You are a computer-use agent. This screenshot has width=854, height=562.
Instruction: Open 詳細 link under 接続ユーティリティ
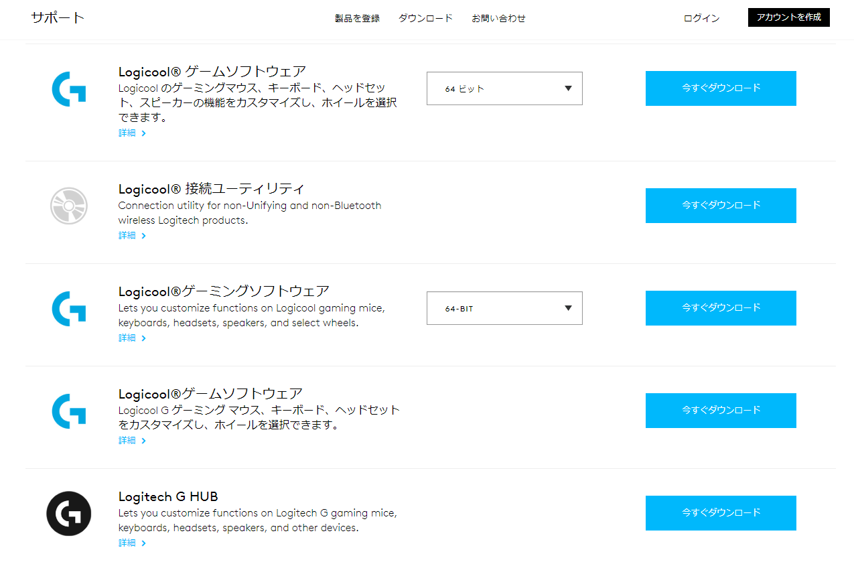132,236
